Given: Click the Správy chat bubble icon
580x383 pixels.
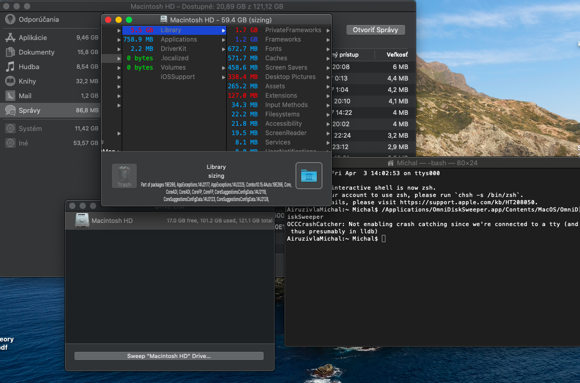Looking at the screenshot, I should (10, 110).
